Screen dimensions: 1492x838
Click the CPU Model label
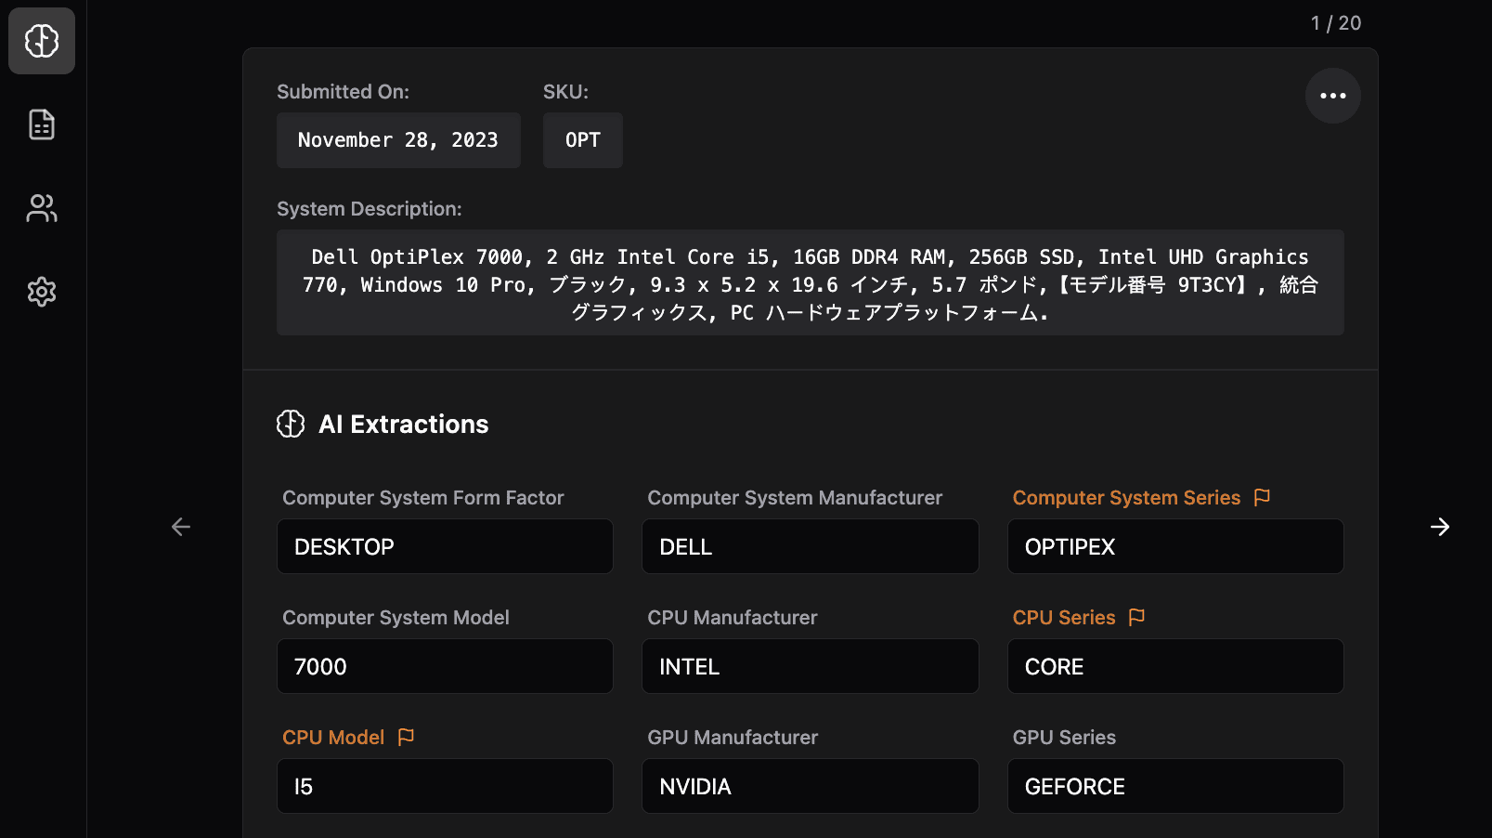point(333,738)
